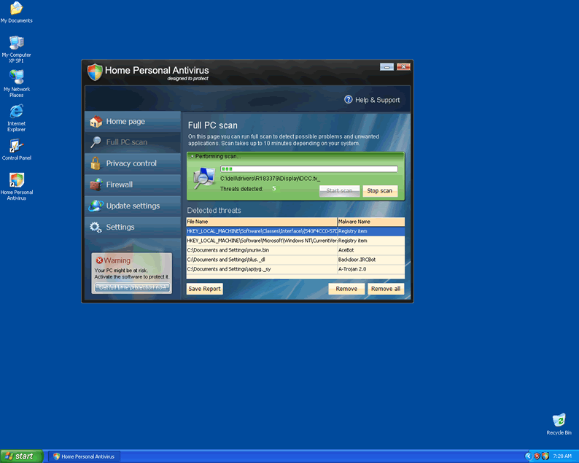The height and width of the screenshot is (463, 579).
Task: Open the Firewall section icon
Action: 96,184
